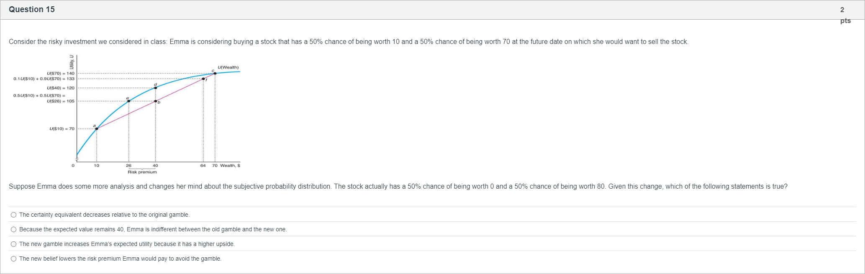Click point f near wealth 64
This screenshot has width=865, height=274.
pyautogui.click(x=203, y=79)
